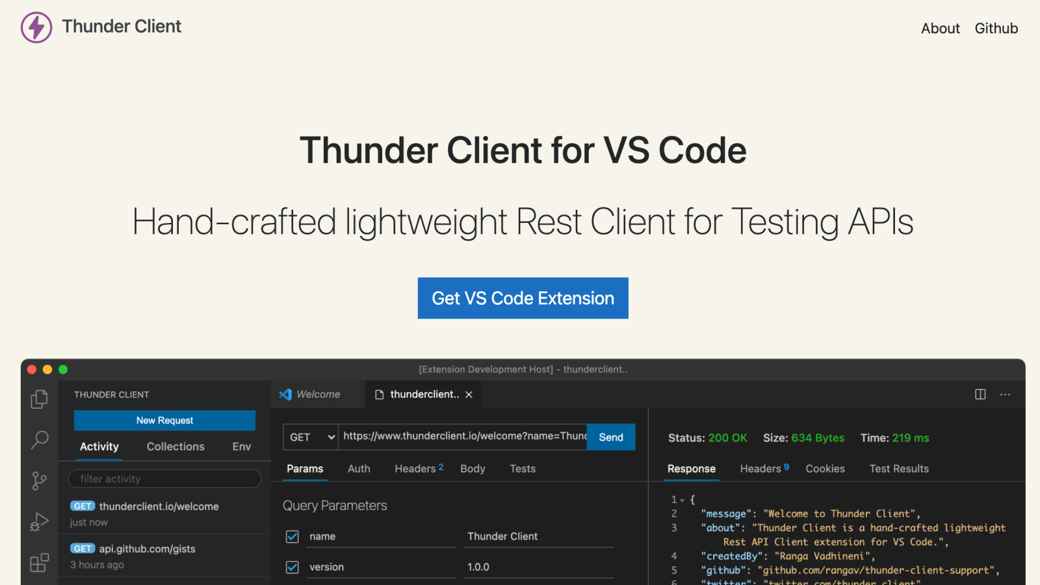1040x585 pixels.
Task: Click the green maximize window dot
Action: pyautogui.click(x=63, y=369)
